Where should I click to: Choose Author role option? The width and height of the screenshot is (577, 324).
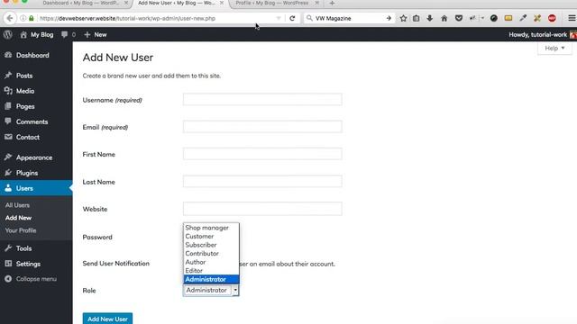(211, 262)
